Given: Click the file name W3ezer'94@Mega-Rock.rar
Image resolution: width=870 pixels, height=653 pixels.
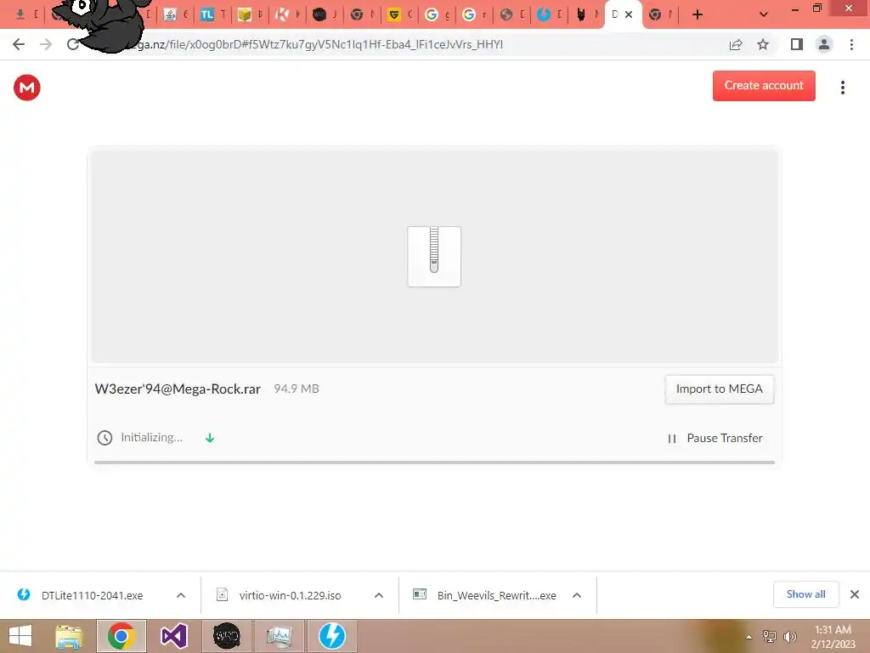Looking at the screenshot, I should 178,389.
